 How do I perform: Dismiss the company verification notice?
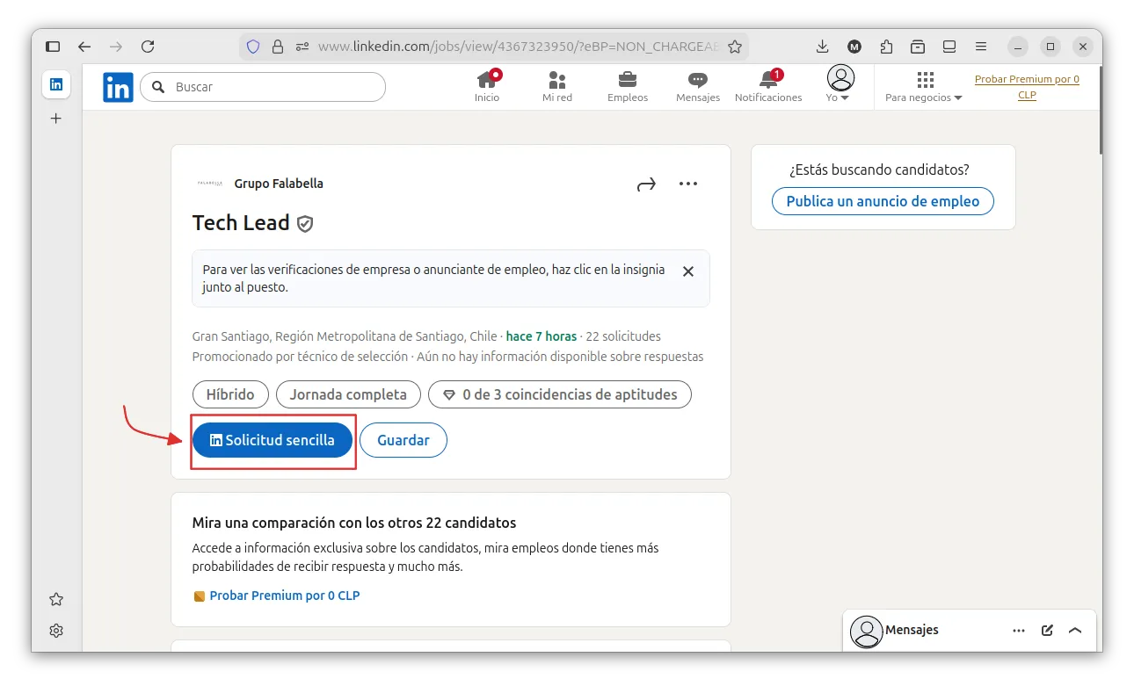tap(688, 271)
